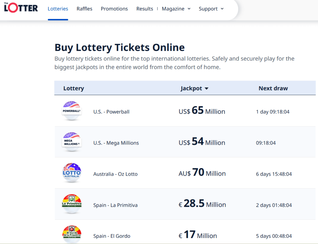The height and width of the screenshot is (244, 318).
Task: Click the Powerball lottery ball icon
Action: point(72,111)
